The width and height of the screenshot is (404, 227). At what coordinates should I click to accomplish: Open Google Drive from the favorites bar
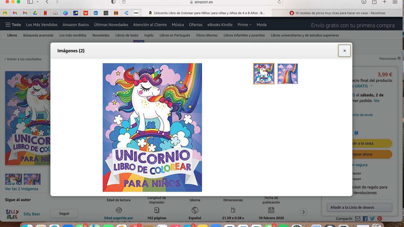(x=35, y=13)
